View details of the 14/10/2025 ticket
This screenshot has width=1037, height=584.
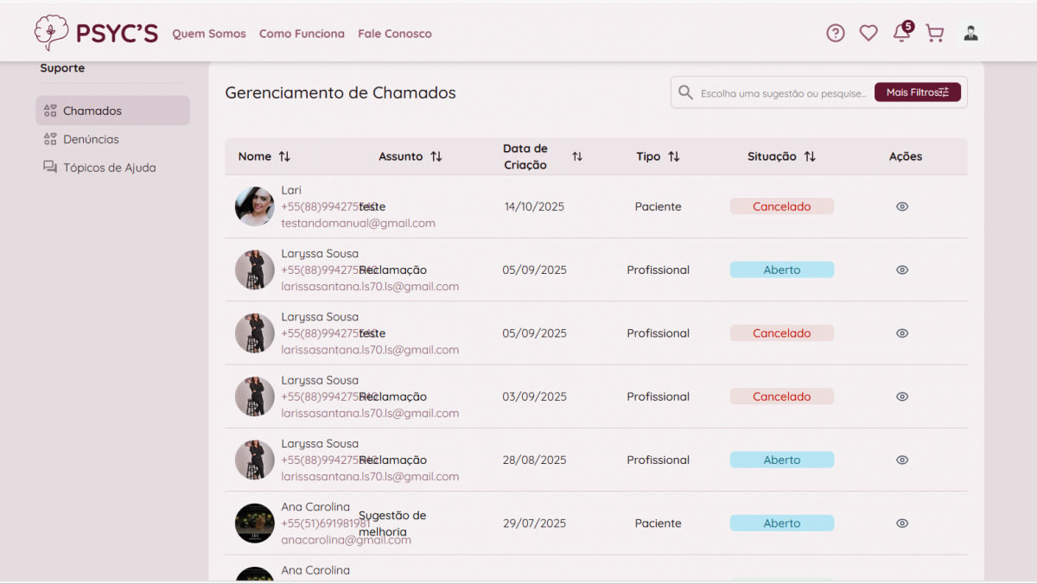tap(902, 206)
